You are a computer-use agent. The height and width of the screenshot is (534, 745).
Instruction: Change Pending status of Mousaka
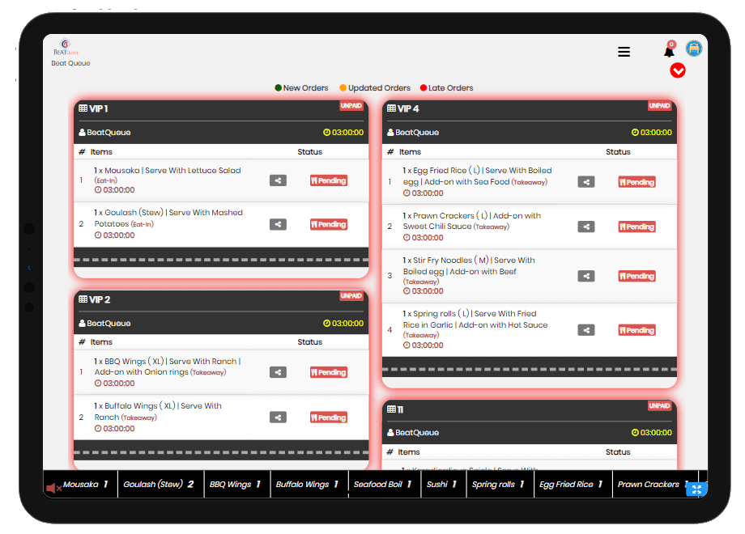[328, 180]
